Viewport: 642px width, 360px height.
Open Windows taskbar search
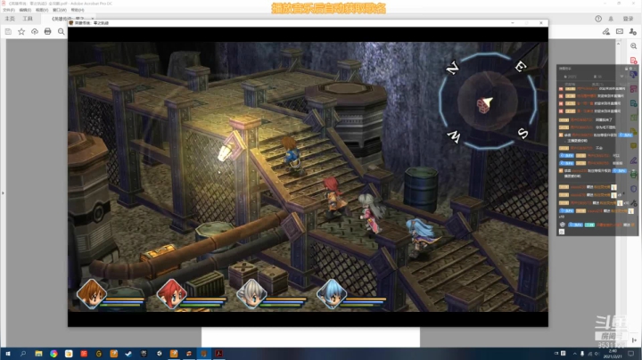coord(23,354)
